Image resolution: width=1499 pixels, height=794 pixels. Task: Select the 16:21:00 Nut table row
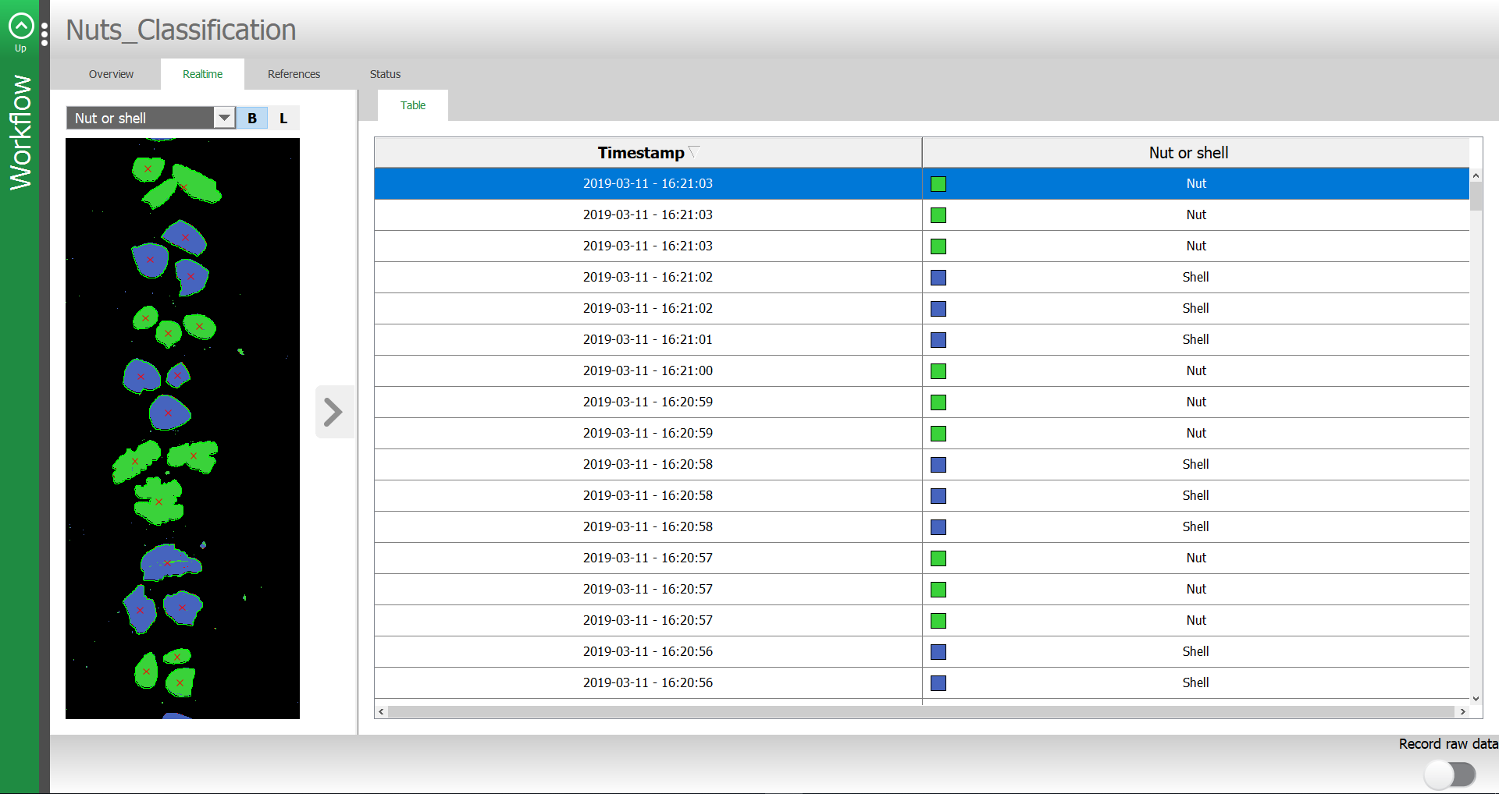(x=648, y=371)
